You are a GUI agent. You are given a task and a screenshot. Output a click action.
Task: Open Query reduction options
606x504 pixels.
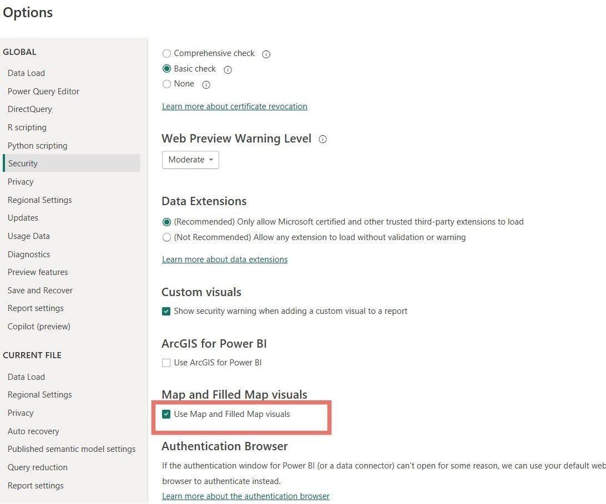click(38, 467)
